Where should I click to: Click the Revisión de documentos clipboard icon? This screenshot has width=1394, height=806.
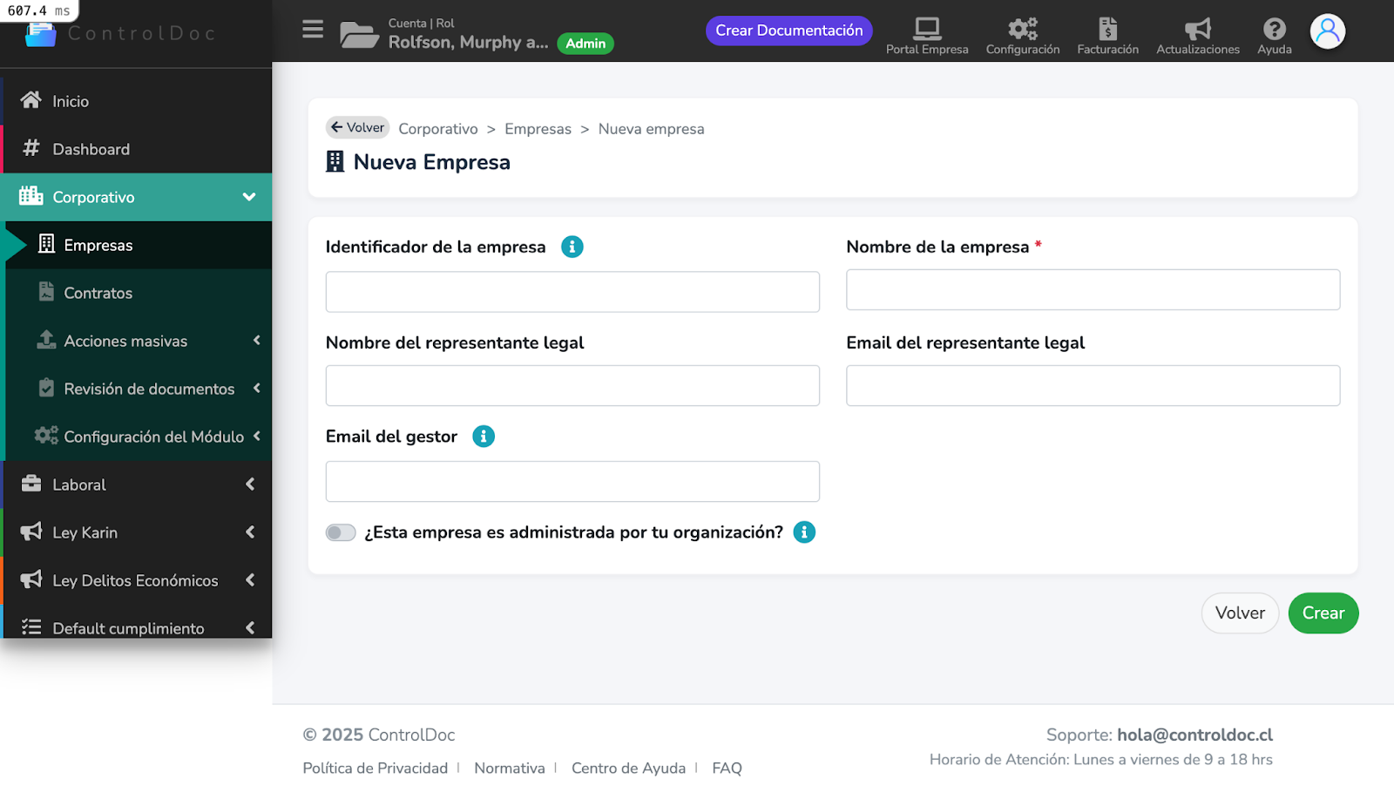click(47, 388)
